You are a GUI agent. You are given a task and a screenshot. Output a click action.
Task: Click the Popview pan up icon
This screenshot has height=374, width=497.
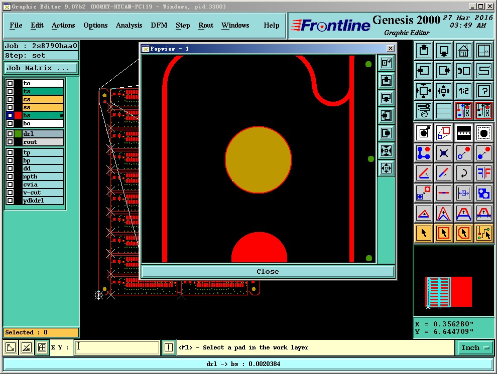[x=387, y=80]
